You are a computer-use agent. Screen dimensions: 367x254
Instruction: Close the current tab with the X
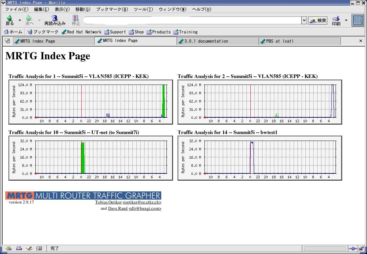pos(361,41)
